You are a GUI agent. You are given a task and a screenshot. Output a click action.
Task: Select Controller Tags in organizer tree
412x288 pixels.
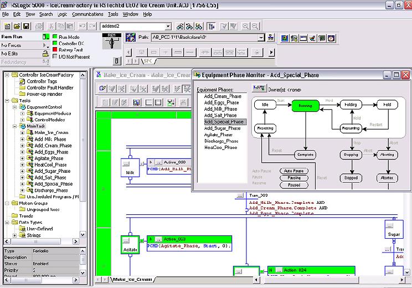click(x=42, y=81)
